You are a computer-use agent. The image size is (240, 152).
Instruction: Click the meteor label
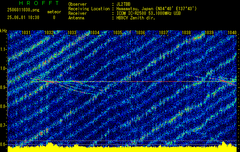pyautogui.click(x=54, y=12)
